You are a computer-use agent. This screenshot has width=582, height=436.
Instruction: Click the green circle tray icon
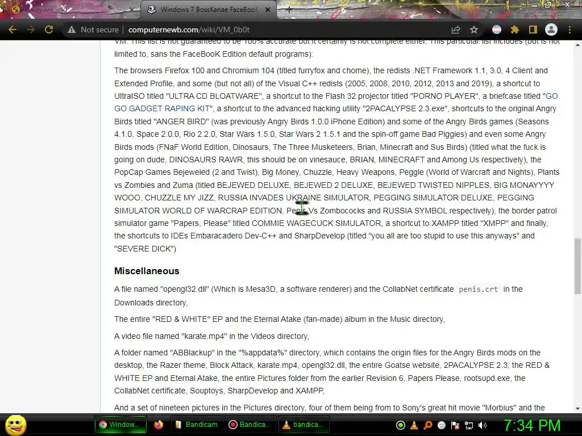click(x=401, y=425)
